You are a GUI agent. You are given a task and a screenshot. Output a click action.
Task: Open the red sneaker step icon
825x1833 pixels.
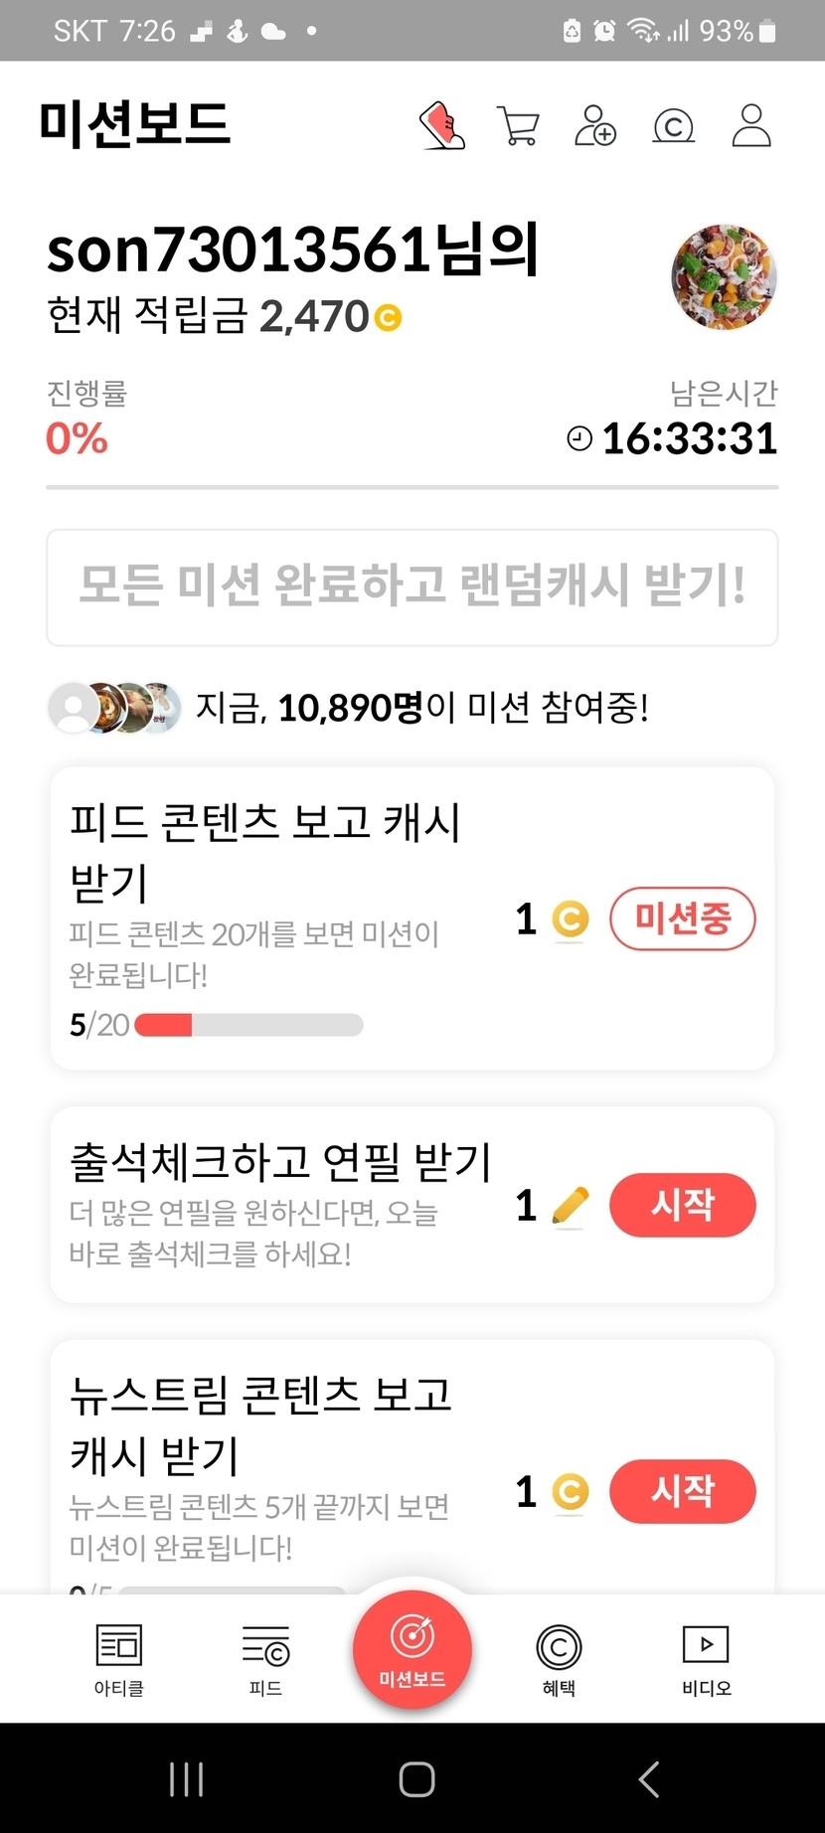coord(442,126)
